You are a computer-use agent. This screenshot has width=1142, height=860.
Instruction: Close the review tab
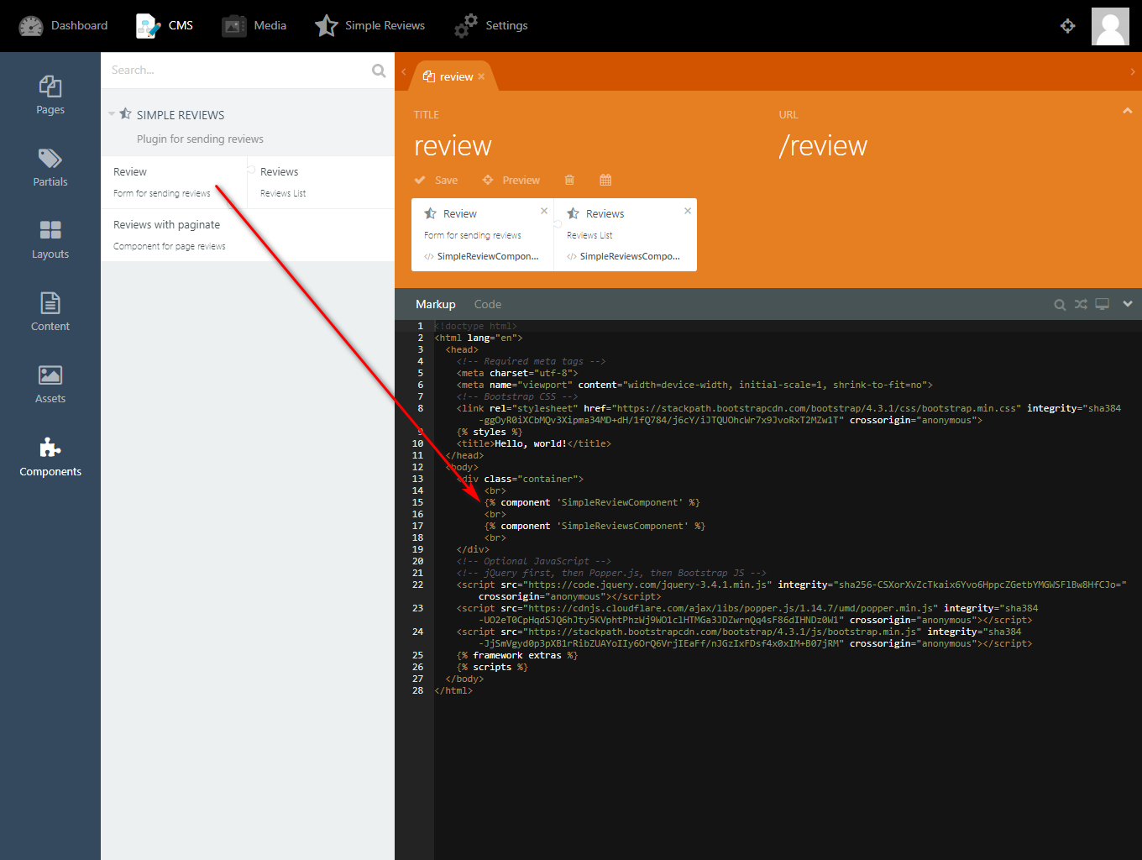point(481,76)
